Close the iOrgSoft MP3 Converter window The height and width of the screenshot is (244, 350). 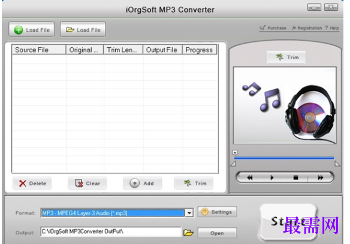tap(331, 7)
